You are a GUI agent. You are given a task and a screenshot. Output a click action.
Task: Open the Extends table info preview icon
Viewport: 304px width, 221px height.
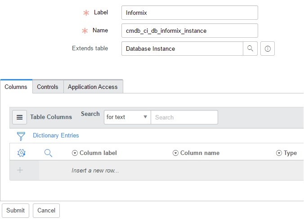tap(268, 49)
